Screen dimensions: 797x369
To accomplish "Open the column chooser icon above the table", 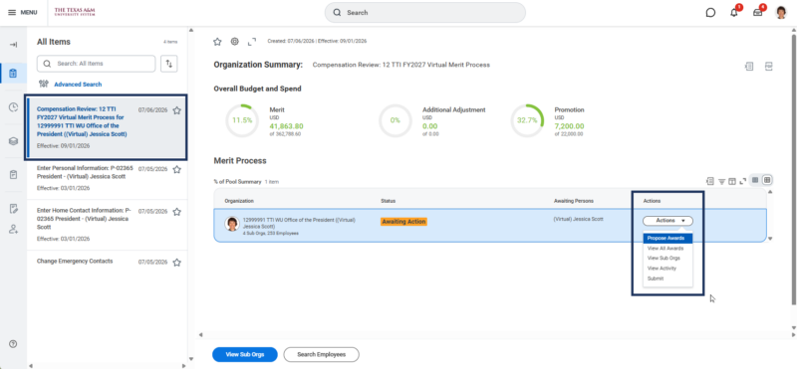I will tap(732, 181).
